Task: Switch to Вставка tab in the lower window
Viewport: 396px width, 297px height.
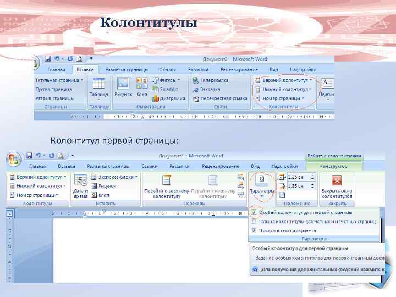Action: (67, 166)
